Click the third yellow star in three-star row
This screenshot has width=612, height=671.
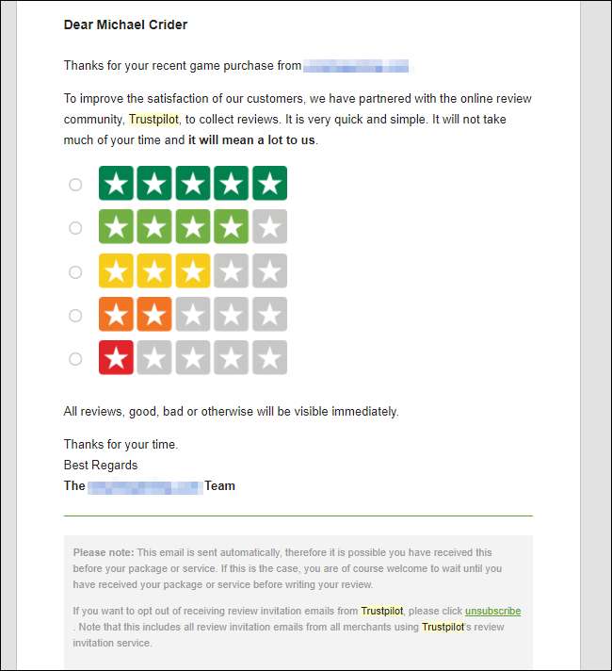click(192, 271)
